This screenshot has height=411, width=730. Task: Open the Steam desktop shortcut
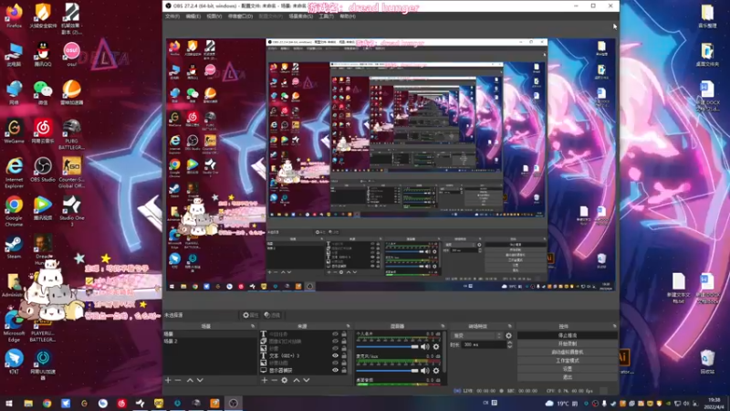point(14,248)
